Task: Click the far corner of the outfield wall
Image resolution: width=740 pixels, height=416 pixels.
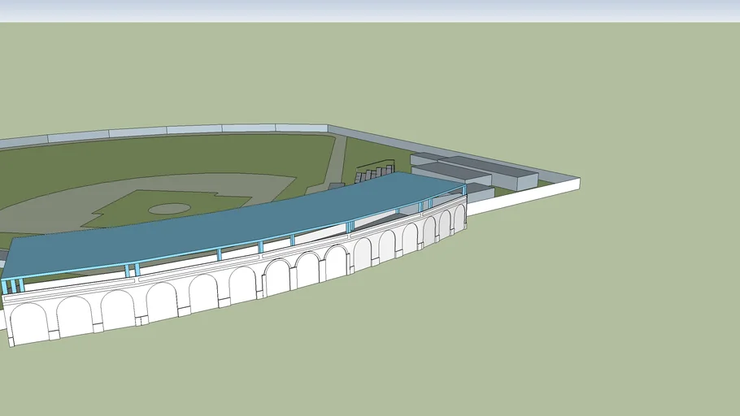Action: point(328,128)
